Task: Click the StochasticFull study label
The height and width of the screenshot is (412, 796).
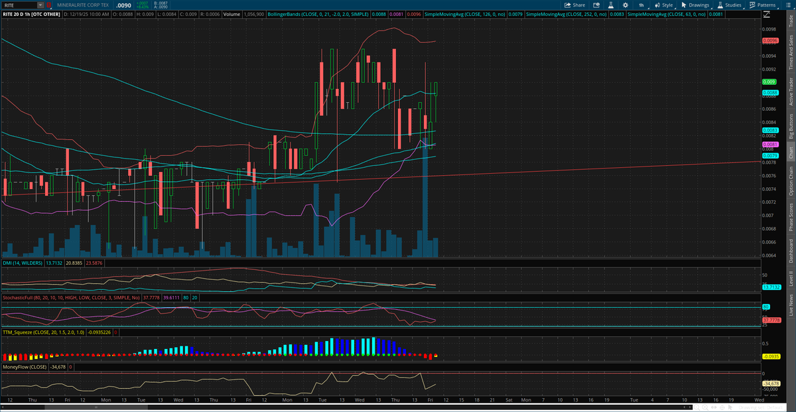Action: (71, 299)
